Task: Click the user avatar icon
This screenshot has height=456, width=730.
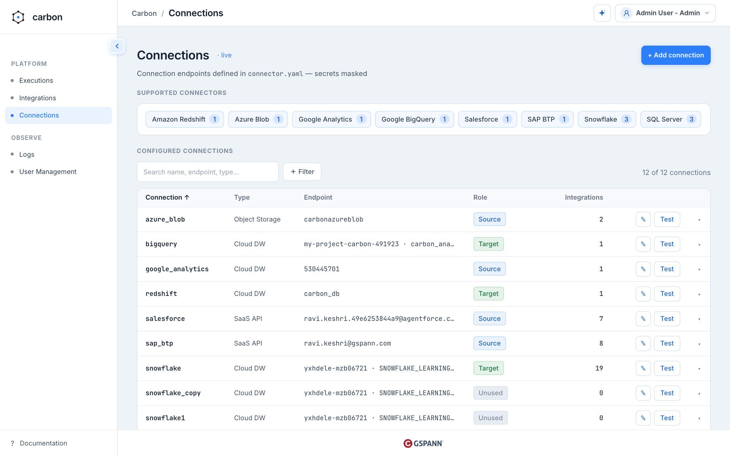Action: pos(626,13)
